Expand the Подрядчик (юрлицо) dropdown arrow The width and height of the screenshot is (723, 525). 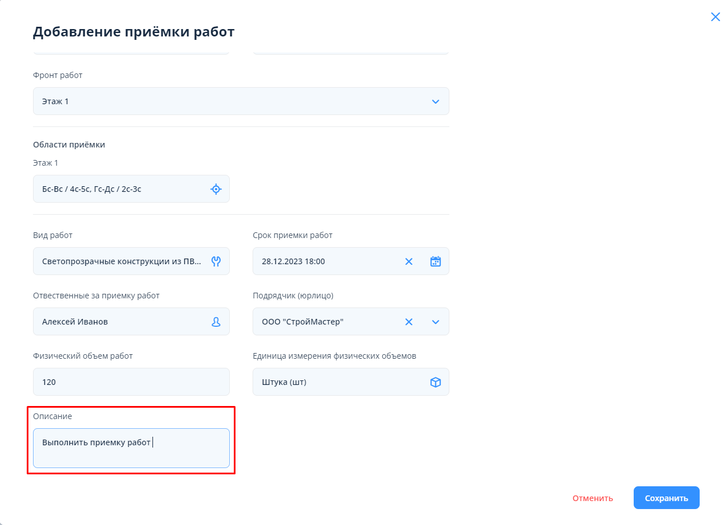pyautogui.click(x=435, y=322)
